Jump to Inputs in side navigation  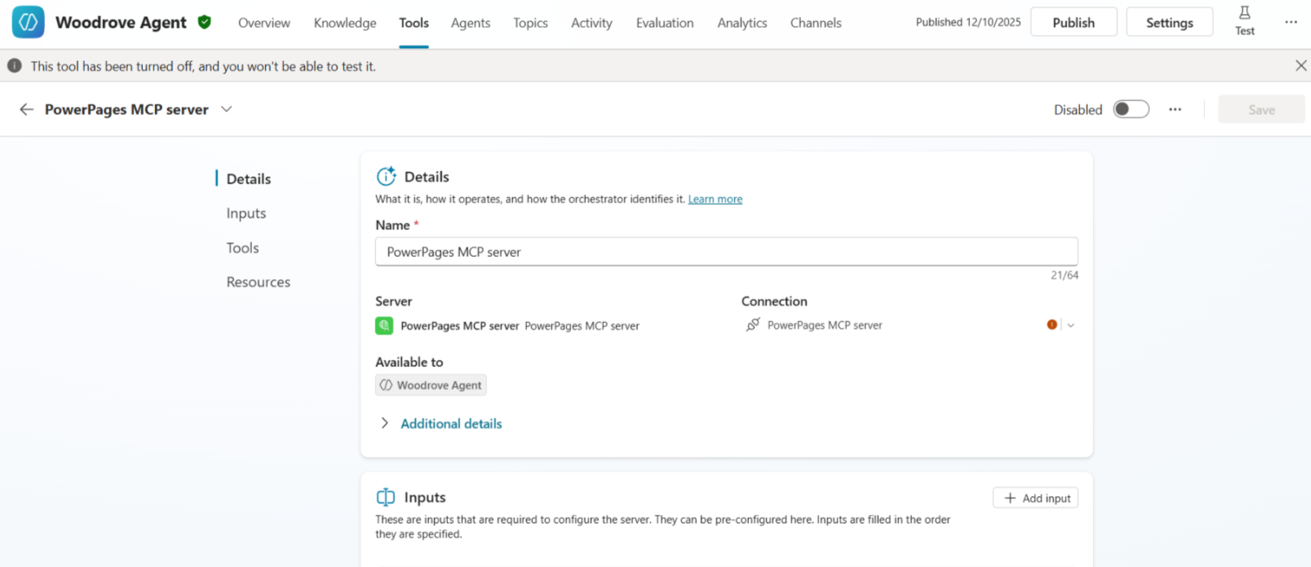[246, 213]
